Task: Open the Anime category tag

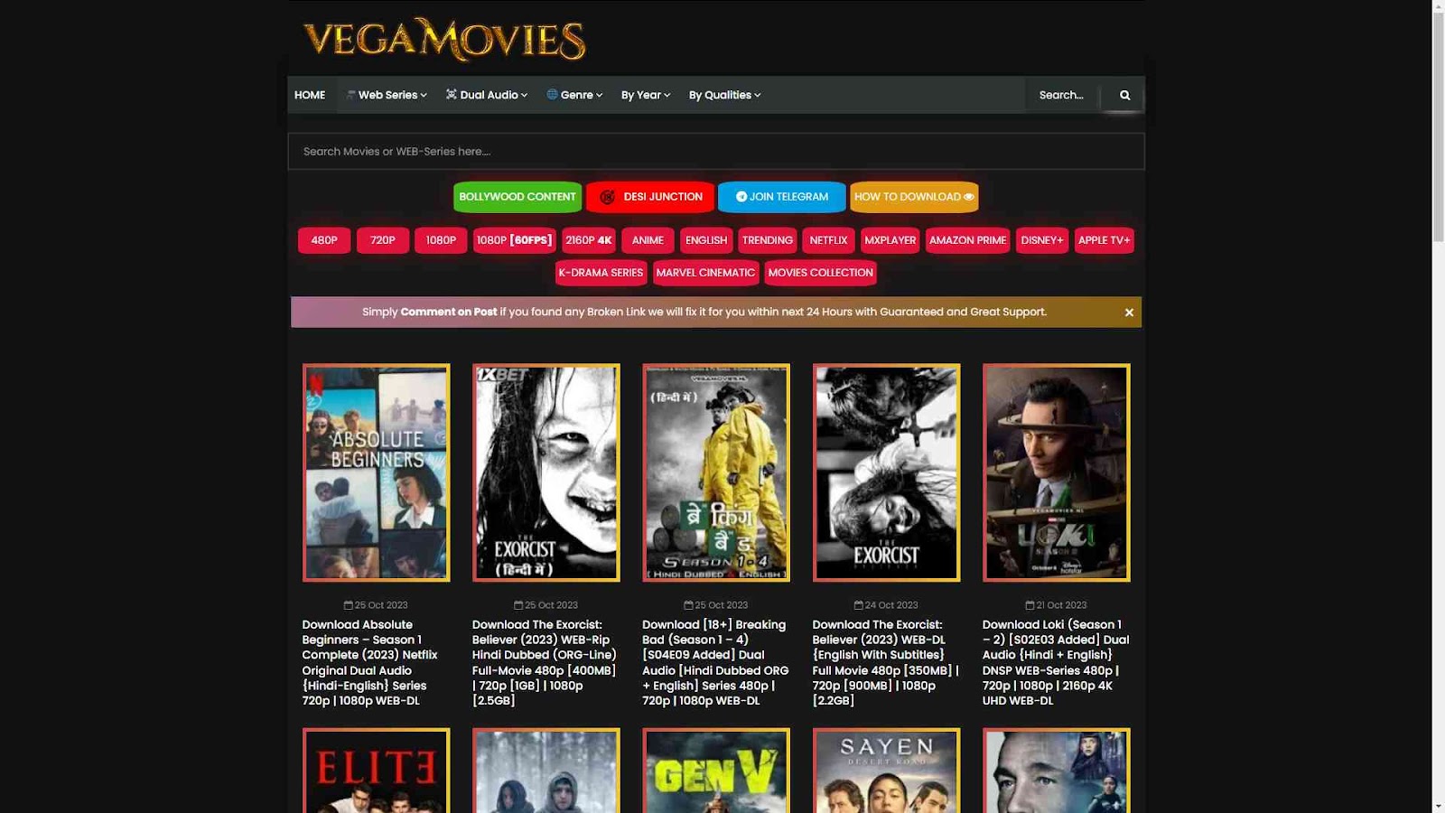Action: tap(648, 240)
